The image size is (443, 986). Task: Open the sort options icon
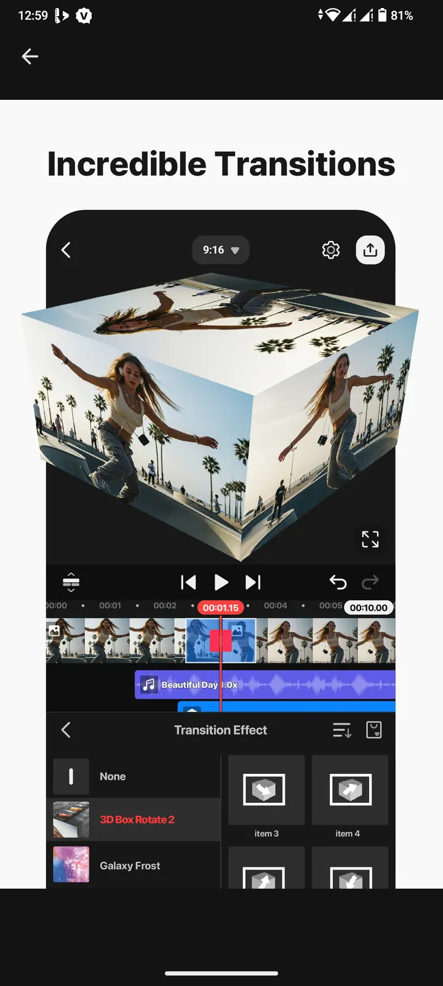[342, 730]
